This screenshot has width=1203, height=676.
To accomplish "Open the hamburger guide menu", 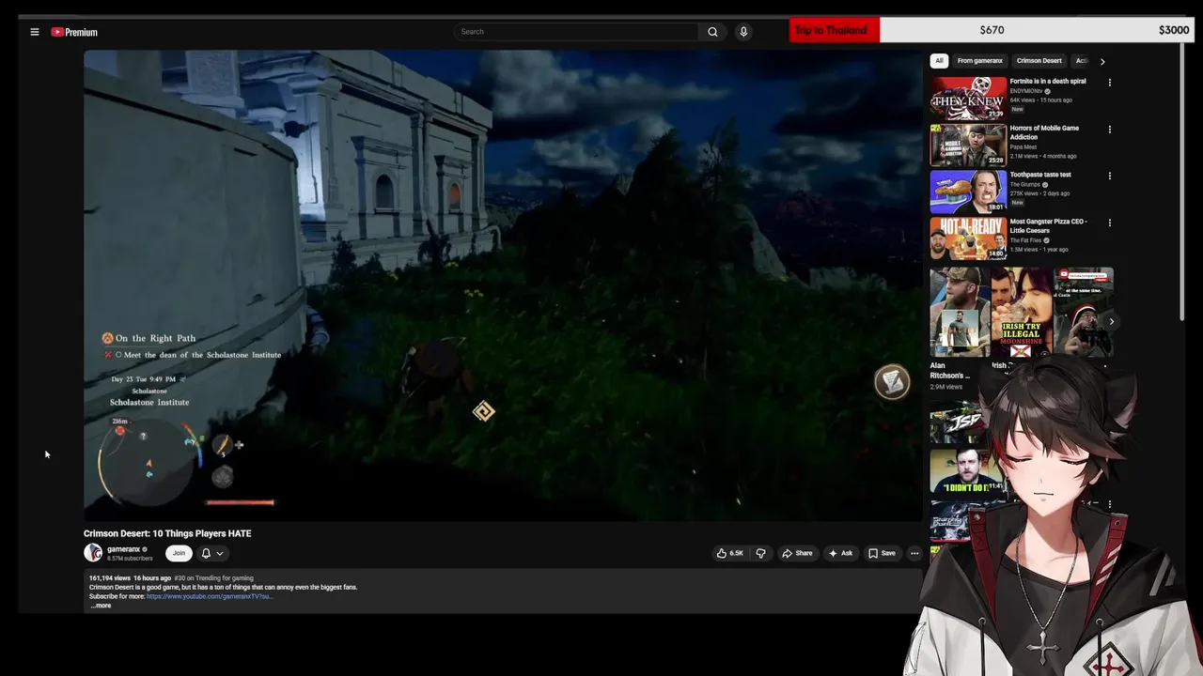I will pyautogui.click(x=35, y=32).
